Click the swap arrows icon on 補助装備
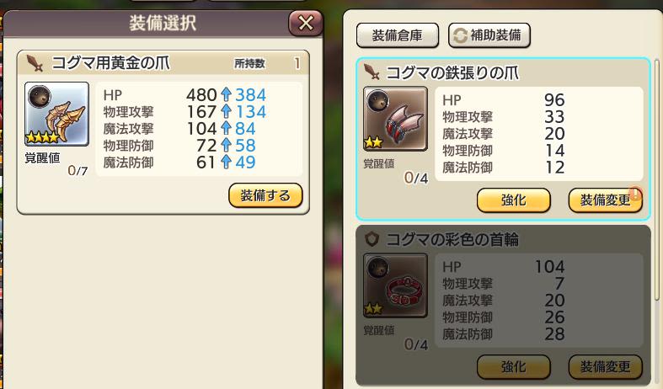 pos(460,35)
